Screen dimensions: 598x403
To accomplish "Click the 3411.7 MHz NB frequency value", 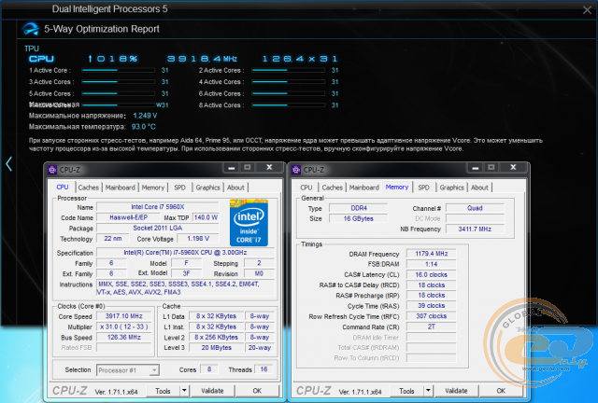I will pos(475,229).
